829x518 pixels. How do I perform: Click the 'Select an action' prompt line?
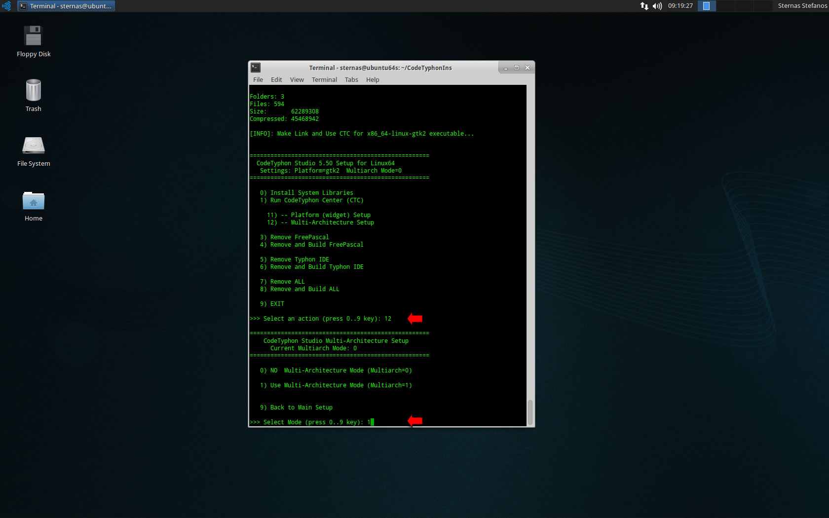point(320,319)
